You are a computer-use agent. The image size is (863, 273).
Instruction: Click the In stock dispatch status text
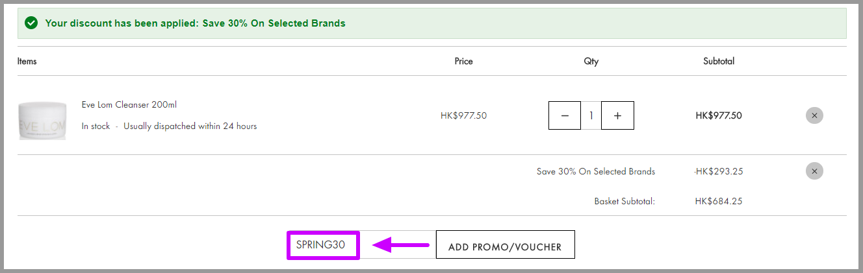pos(170,126)
